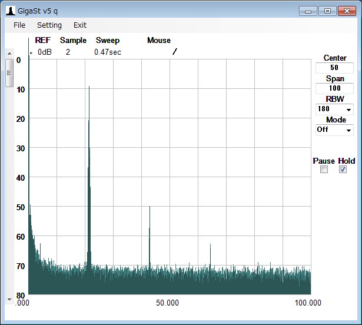Viewport: 362px width, 325px height.
Task: Click the Exit menu item
Action: point(80,25)
